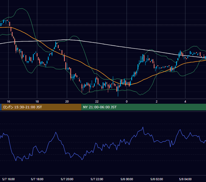This screenshot has width=206, height=182.
Task: Click the 2 label on the chart time axis
Action: tap(157, 102)
